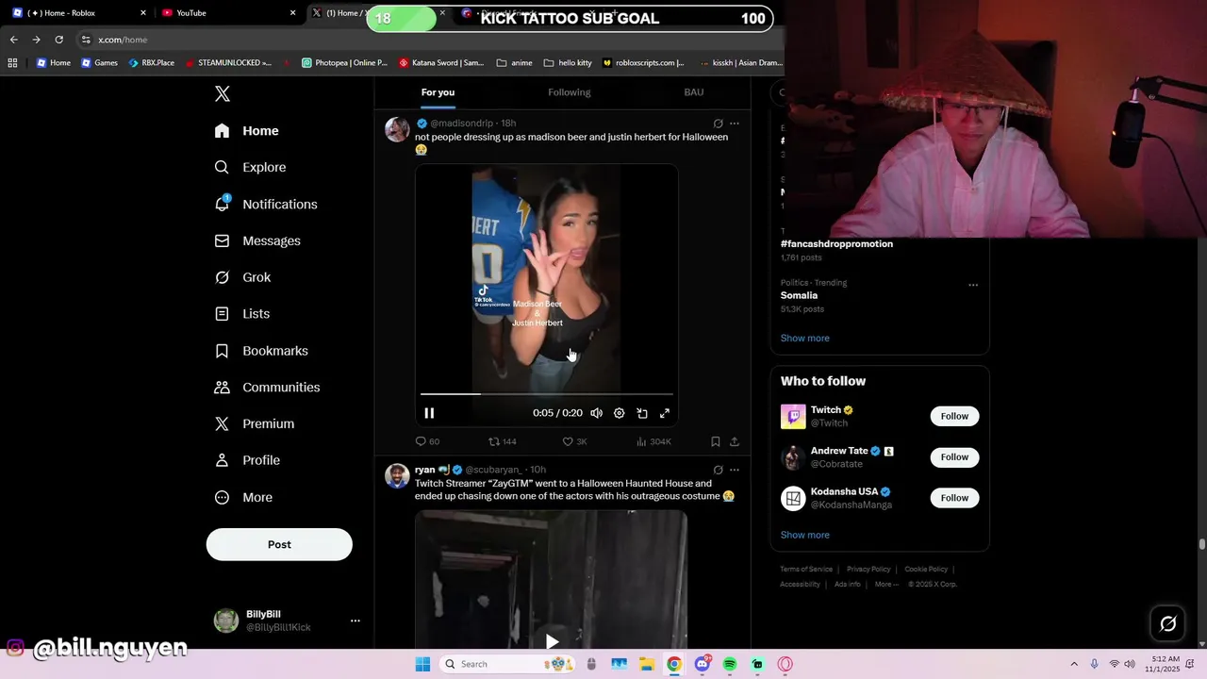Seek using the video progress bar
The width and height of the screenshot is (1207, 679).
click(547, 393)
